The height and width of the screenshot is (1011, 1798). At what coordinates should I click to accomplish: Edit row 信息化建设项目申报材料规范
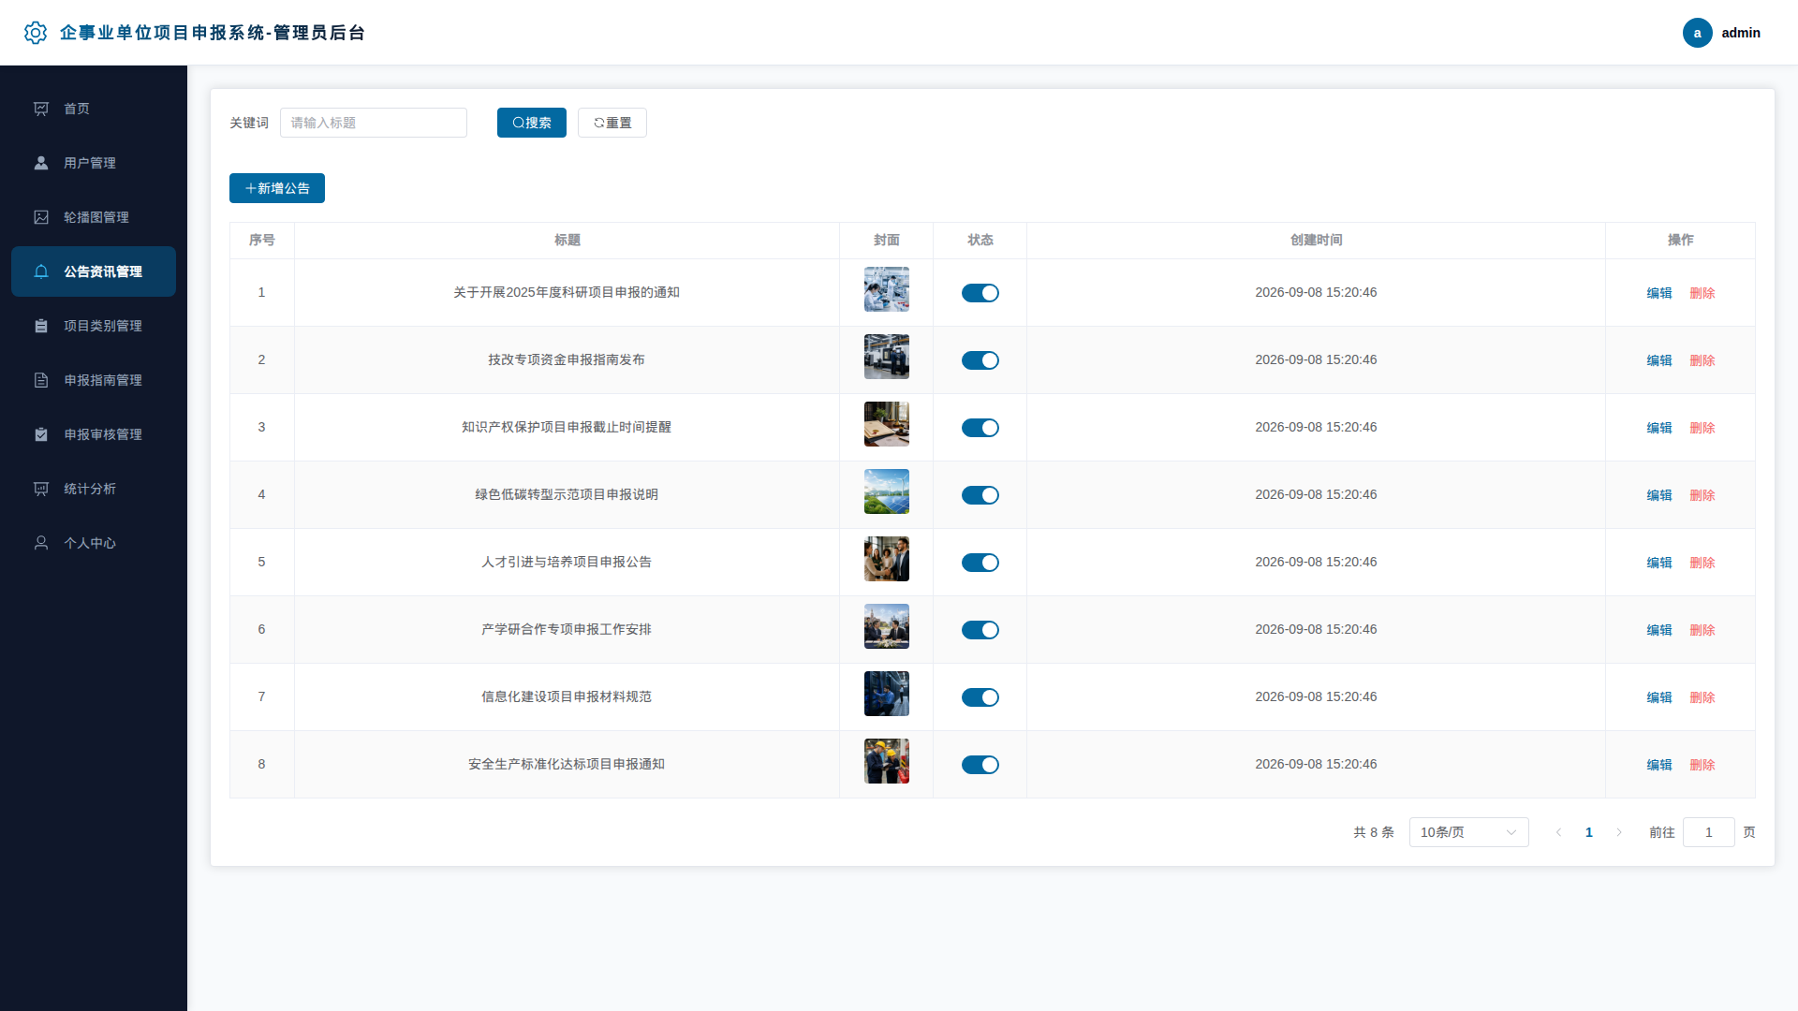coord(1658,697)
